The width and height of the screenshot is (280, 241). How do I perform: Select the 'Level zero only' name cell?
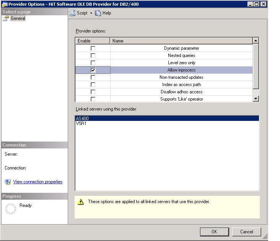pyautogui.click(x=181, y=63)
